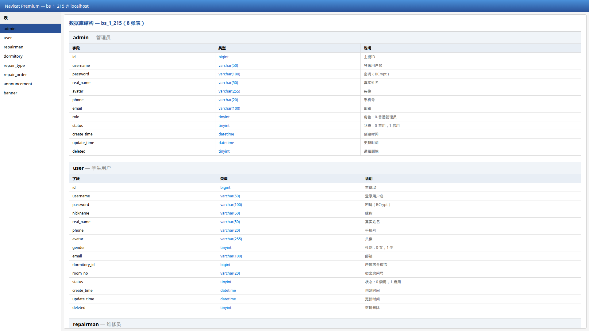
Task: Open banner table in sidebar
Action: pyautogui.click(x=30, y=93)
